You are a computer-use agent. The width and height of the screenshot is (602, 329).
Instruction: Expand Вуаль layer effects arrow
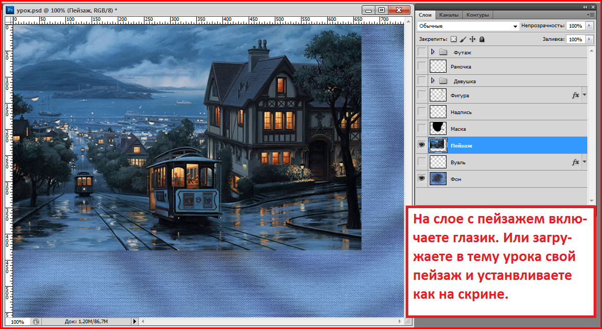(x=584, y=162)
